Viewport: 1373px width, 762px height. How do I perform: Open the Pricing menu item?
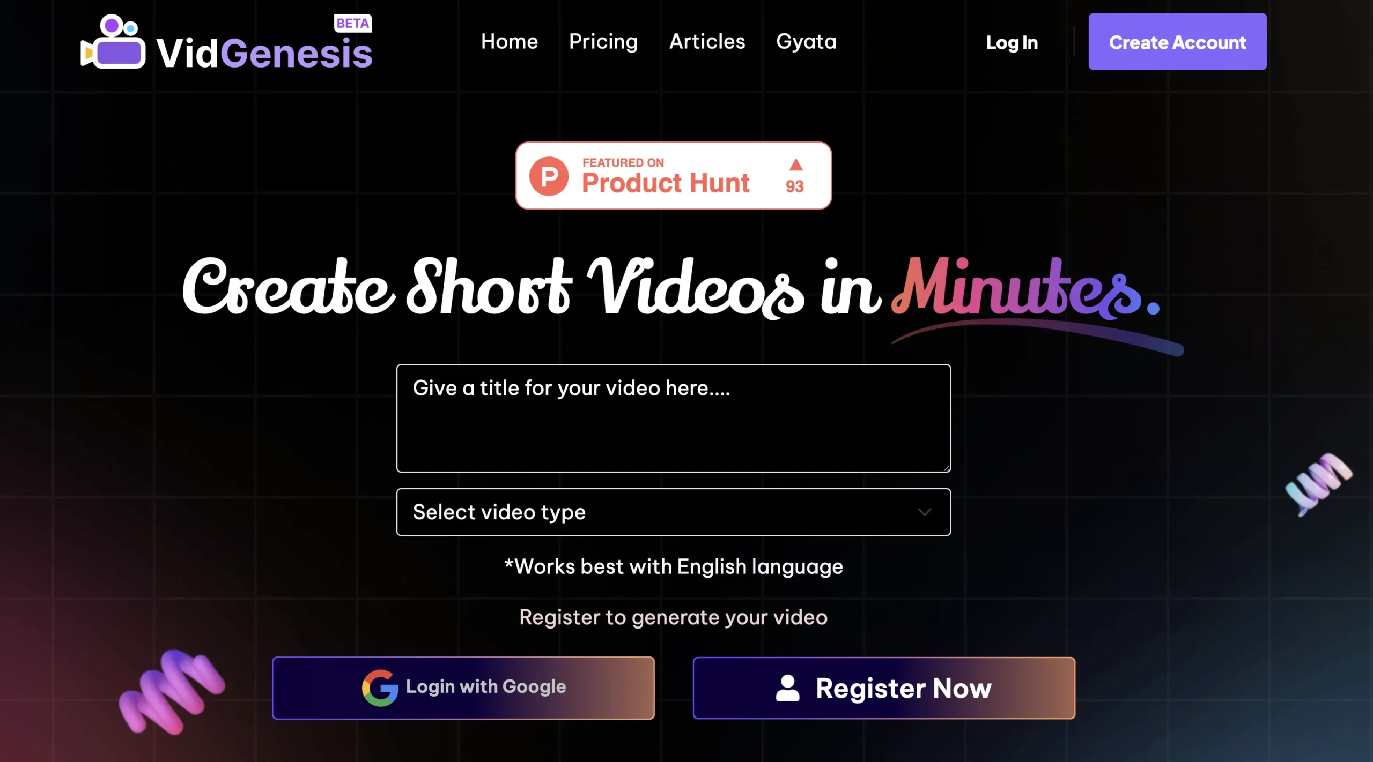[x=603, y=41]
